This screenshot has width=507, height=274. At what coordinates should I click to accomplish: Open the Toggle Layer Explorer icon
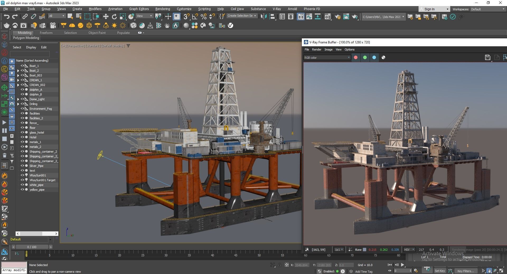(x=290, y=17)
